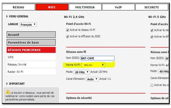
Task: Expand the MENU GENERAL section arrow
Action: pos(7,16)
